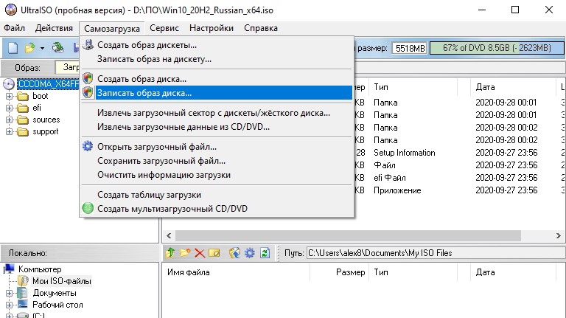Click the horizontal scrollbar track in image file list
This screenshot has width=566, height=318.
pyautogui.click(x=348, y=235)
